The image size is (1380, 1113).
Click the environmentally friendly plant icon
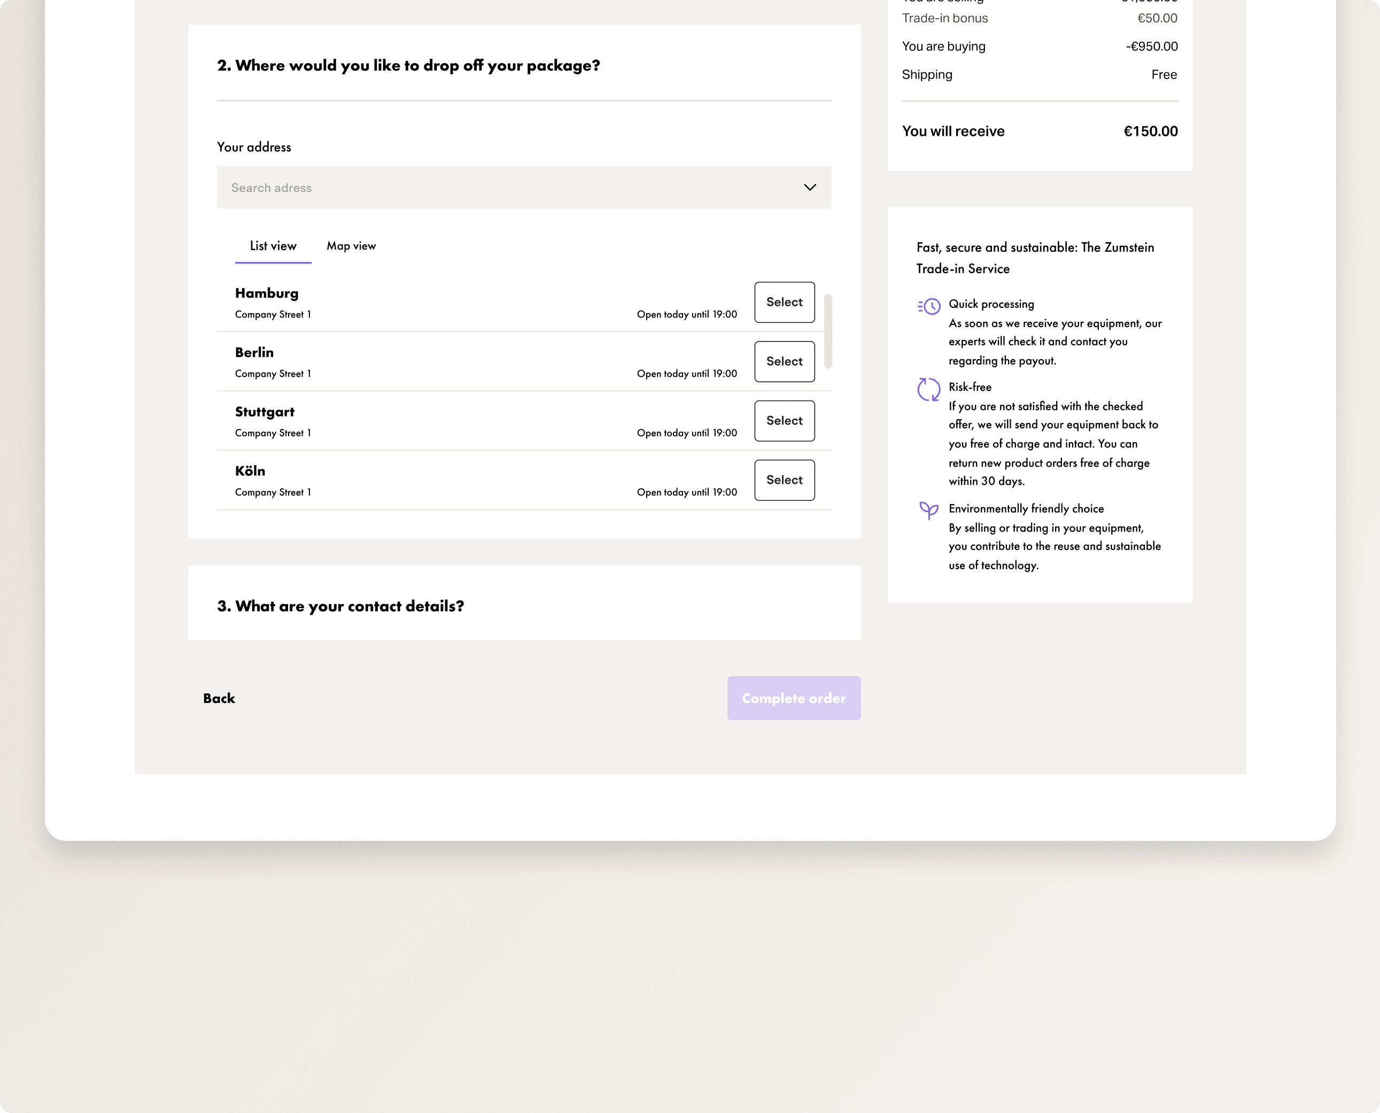coord(928,511)
